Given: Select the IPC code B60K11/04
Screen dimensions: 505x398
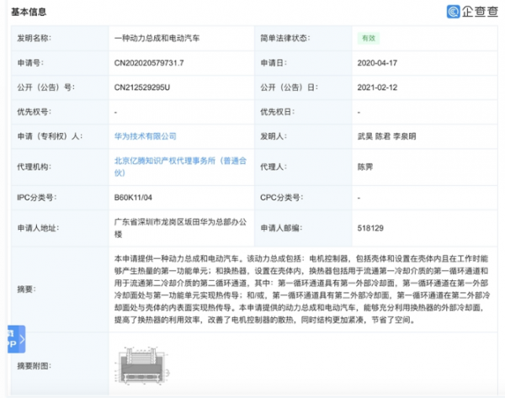Looking at the screenshot, I should tap(133, 198).
